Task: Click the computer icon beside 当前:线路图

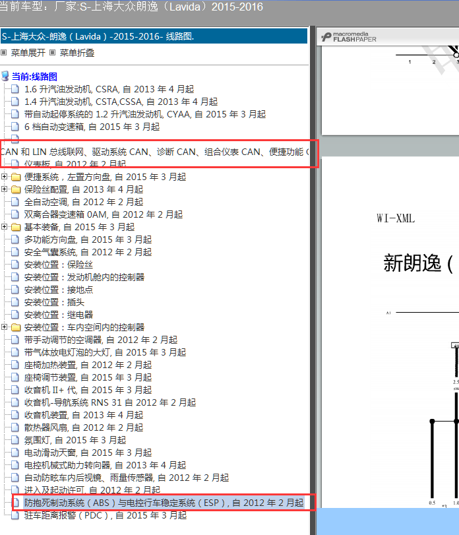Action: [5, 77]
